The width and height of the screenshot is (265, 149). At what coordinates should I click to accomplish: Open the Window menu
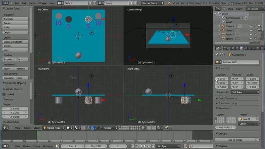tap(42, 3)
